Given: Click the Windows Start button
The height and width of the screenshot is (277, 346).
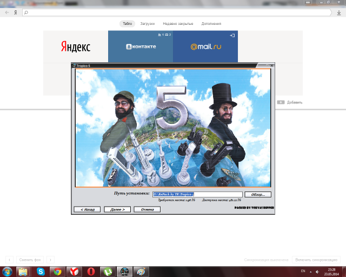Looking at the screenshot, I should [x=6, y=272].
